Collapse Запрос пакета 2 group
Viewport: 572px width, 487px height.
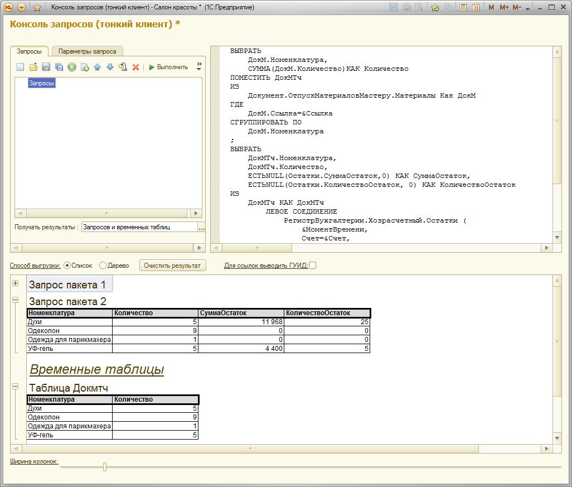[x=15, y=300]
